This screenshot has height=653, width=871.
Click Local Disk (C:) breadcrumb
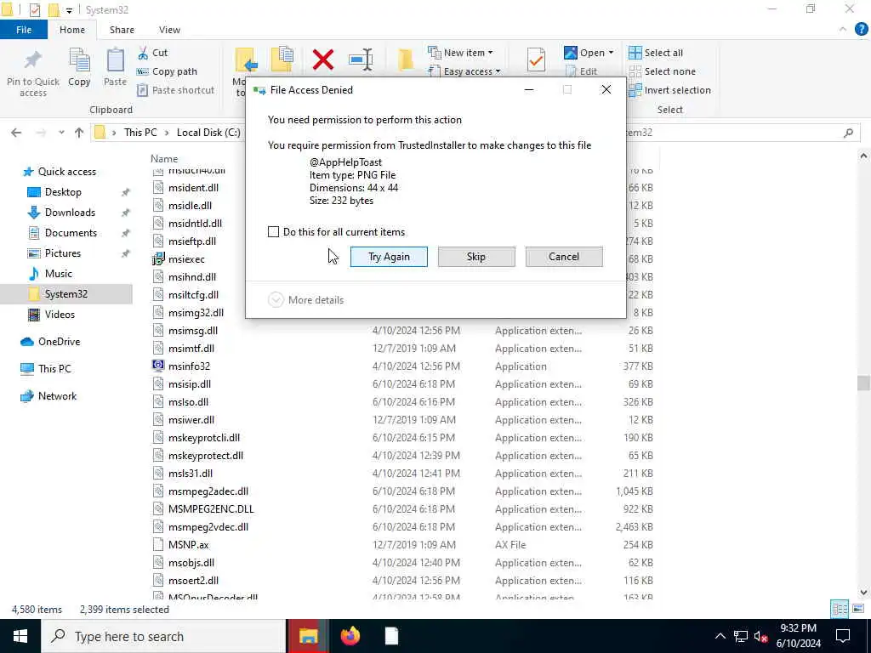[208, 133]
